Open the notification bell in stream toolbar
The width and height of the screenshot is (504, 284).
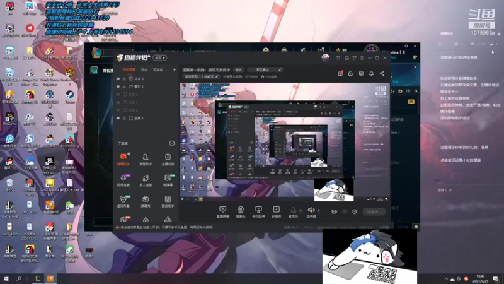[x=371, y=73]
